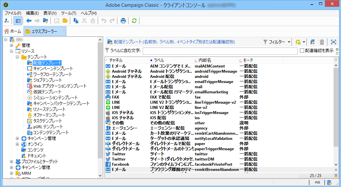Click the print preview magnifier icon

coord(57,21)
